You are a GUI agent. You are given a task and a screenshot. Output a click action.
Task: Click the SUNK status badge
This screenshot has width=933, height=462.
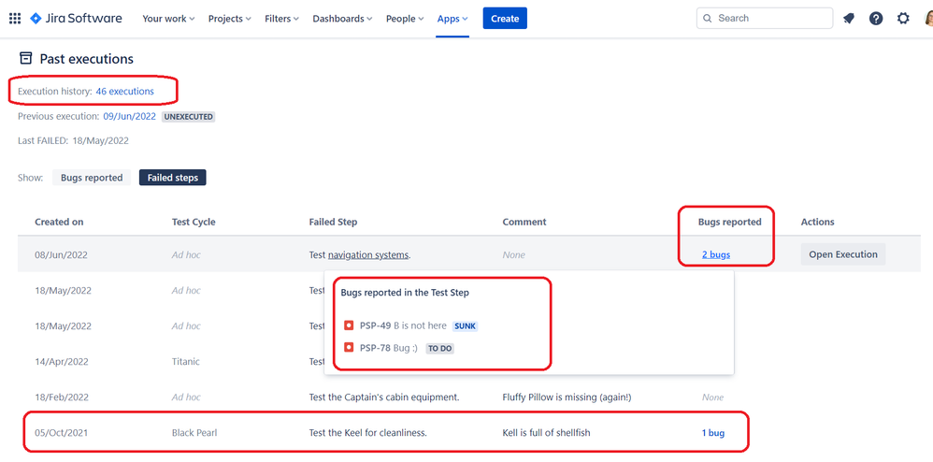click(466, 326)
